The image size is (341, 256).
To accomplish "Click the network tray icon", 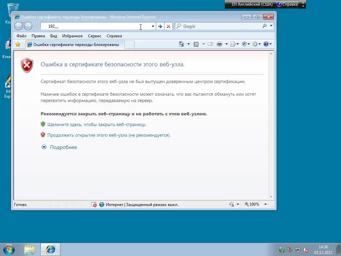I will tap(297, 250).
